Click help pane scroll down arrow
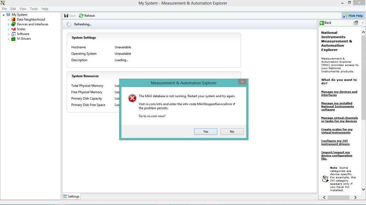366x205 pixels. click(363, 189)
